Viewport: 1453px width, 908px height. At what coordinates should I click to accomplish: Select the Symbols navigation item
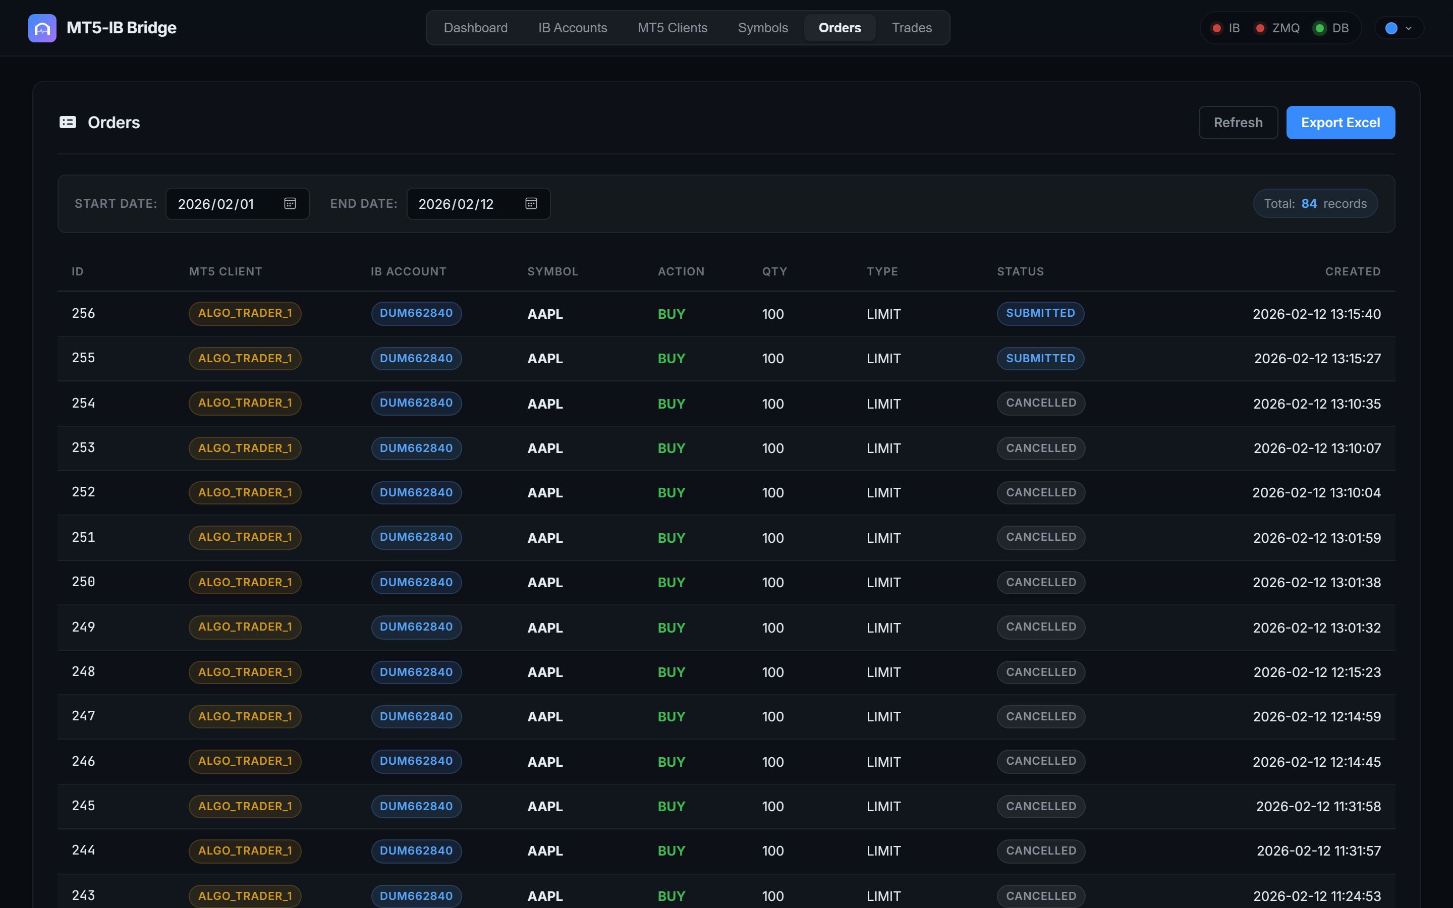tap(762, 28)
